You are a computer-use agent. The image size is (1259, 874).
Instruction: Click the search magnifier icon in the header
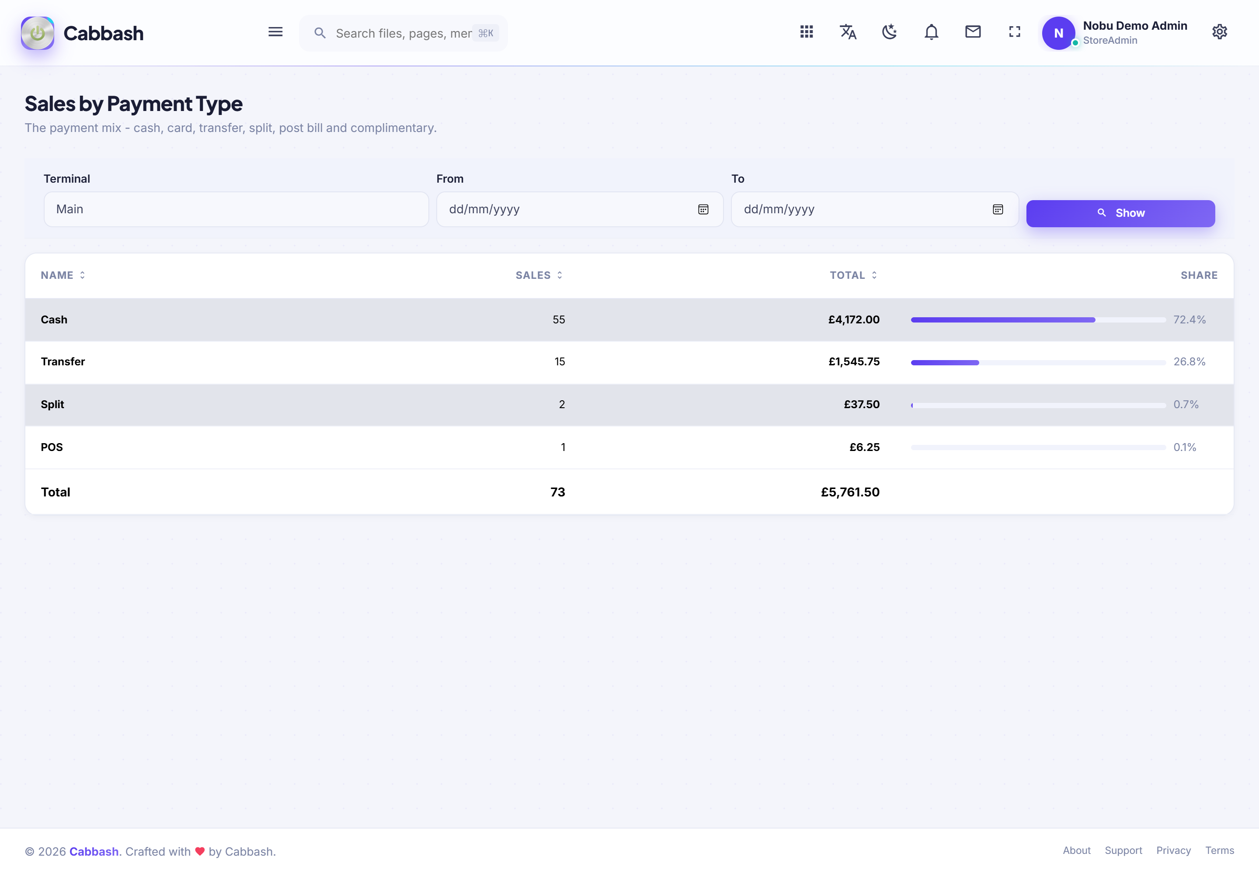pyautogui.click(x=320, y=33)
